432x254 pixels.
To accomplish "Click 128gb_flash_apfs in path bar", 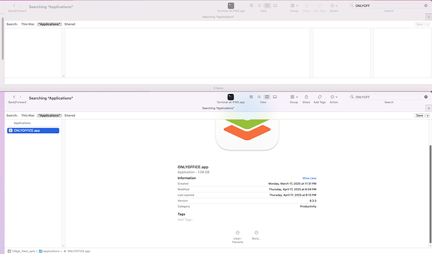I will pyautogui.click(x=22, y=251).
